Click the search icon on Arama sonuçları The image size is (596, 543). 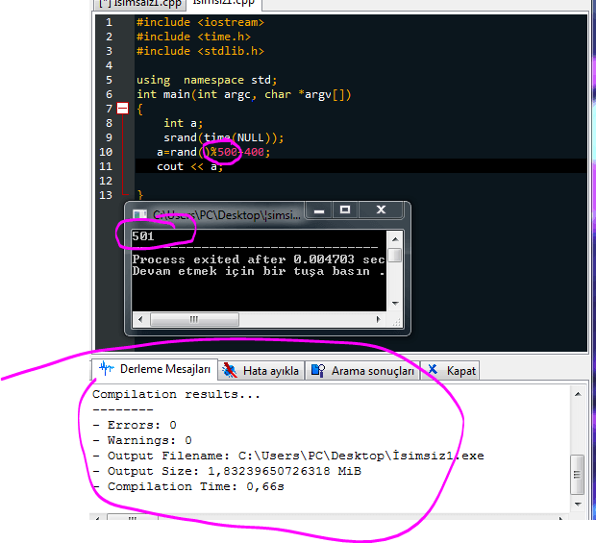[318, 370]
